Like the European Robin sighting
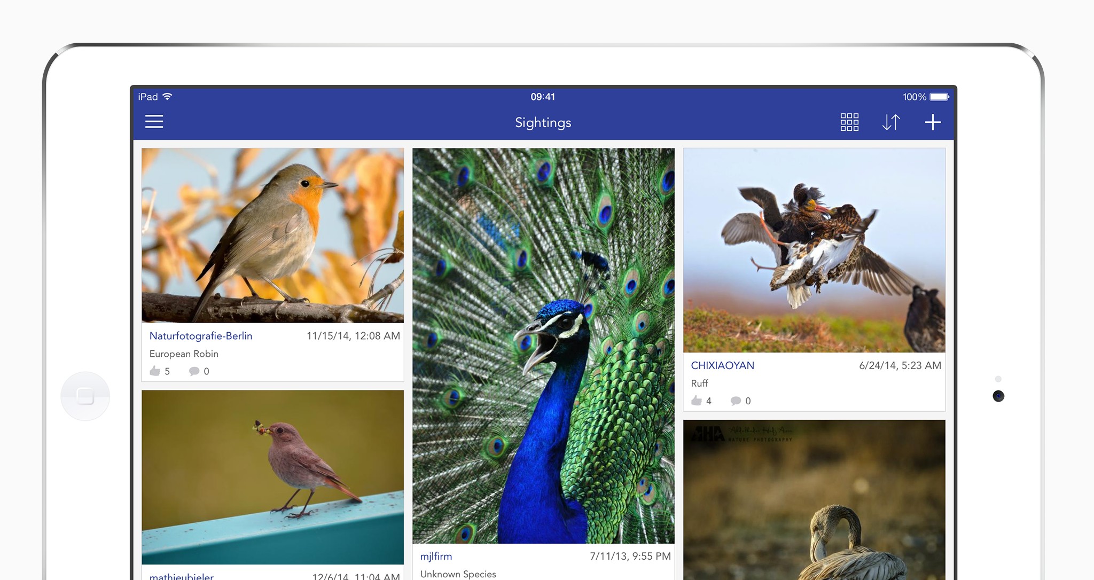Screen dimensions: 1094x580 155,371
